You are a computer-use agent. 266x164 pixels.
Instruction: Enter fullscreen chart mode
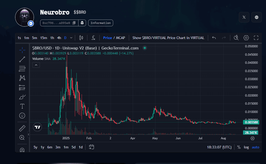point(256,38)
